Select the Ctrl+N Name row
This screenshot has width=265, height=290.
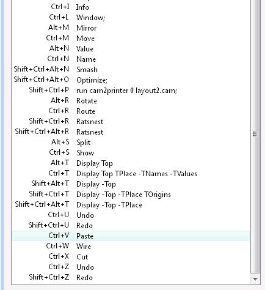131,59
